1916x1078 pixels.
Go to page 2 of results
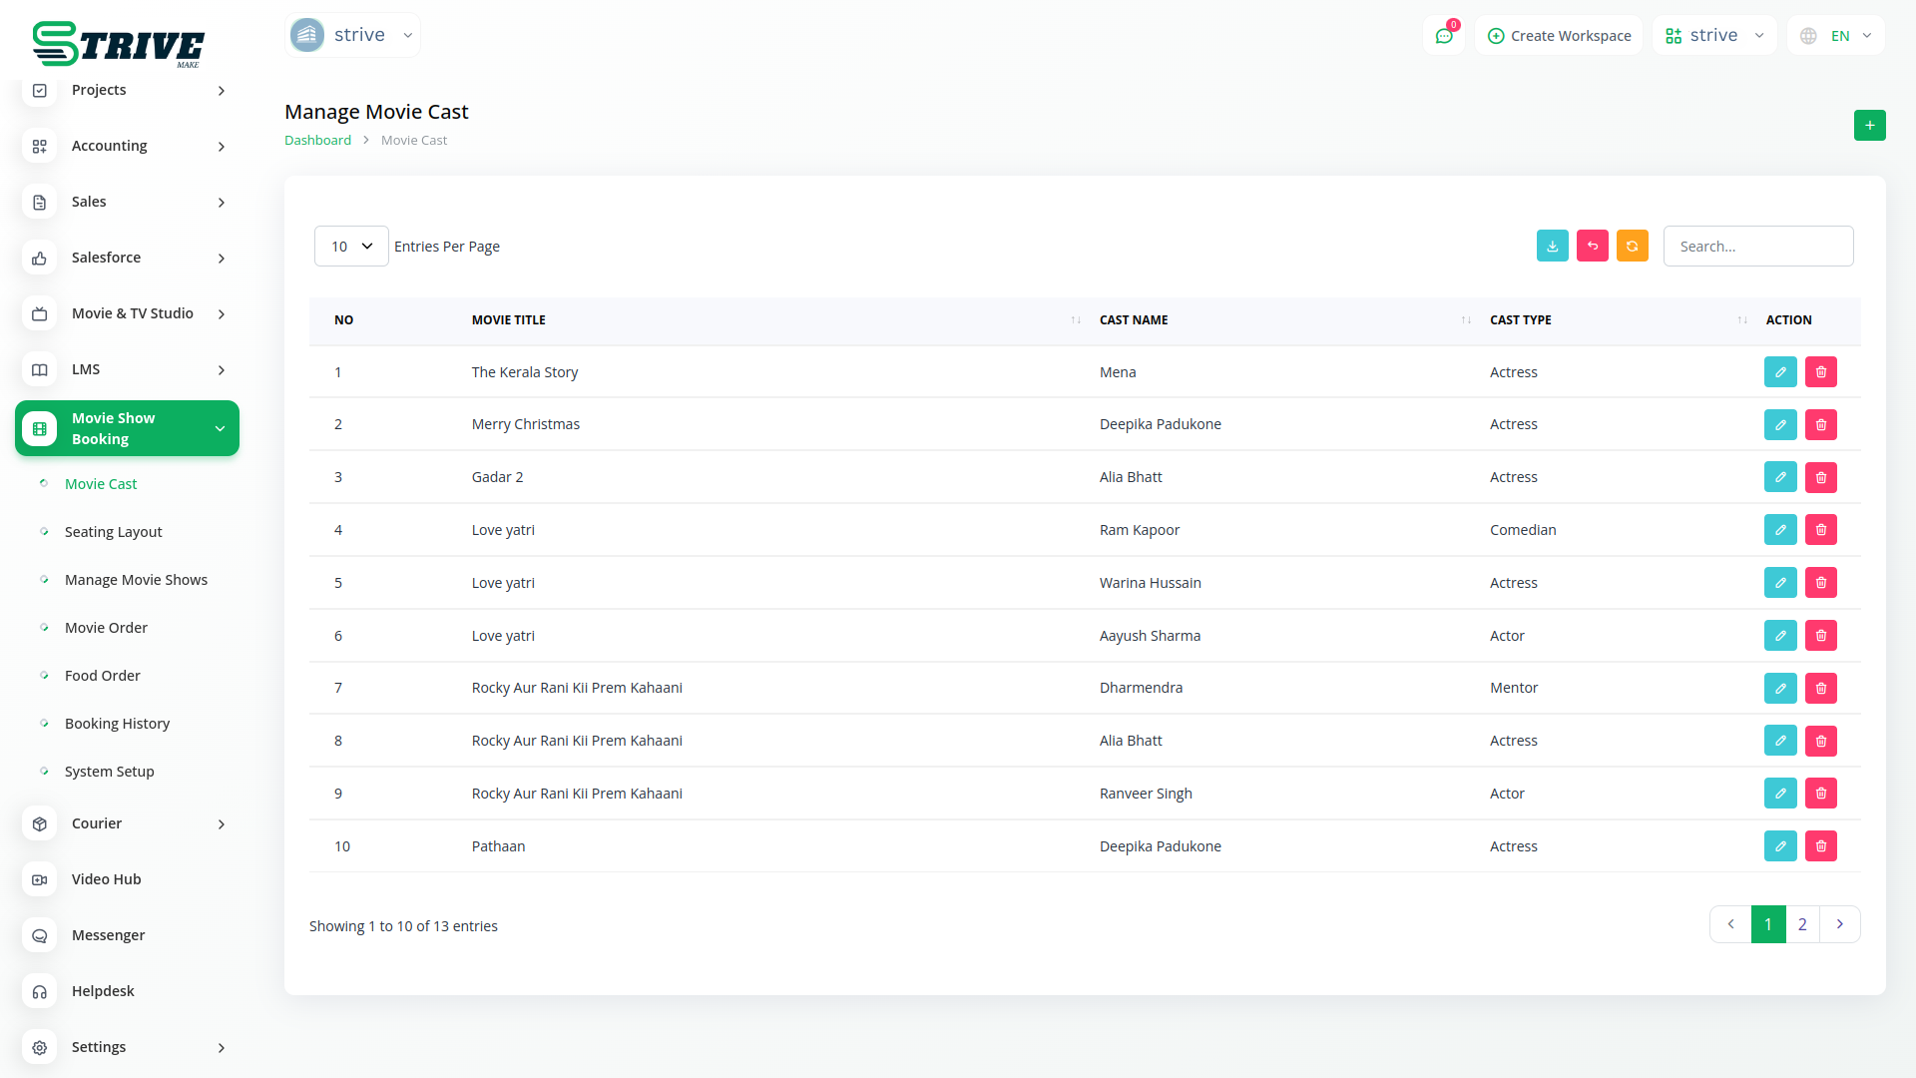point(1801,924)
